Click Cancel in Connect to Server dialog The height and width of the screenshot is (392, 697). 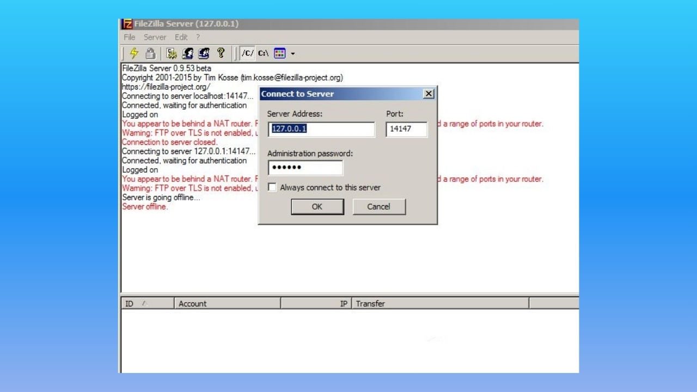pyautogui.click(x=379, y=206)
